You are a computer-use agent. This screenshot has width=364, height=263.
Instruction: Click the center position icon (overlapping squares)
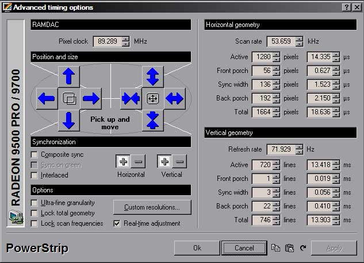tap(68, 98)
